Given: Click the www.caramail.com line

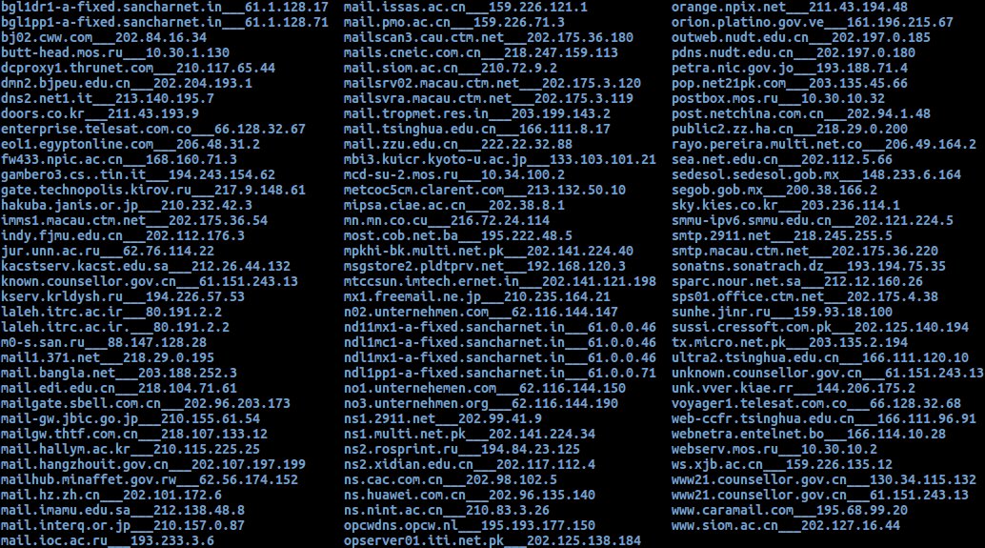Looking at the screenshot, I should click(x=790, y=510).
